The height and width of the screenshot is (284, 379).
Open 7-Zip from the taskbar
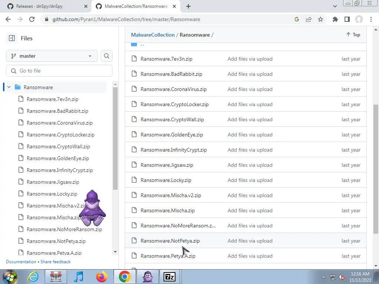[170, 277]
